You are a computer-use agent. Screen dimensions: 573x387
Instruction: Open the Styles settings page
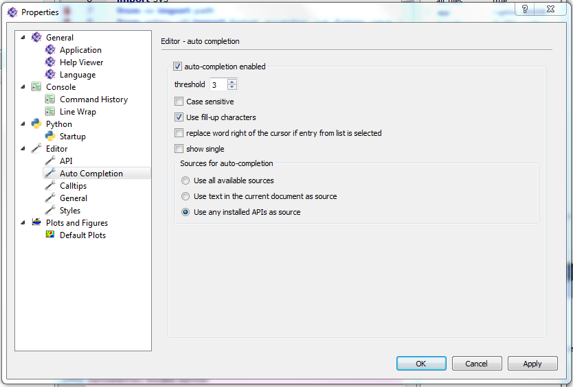coord(70,211)
